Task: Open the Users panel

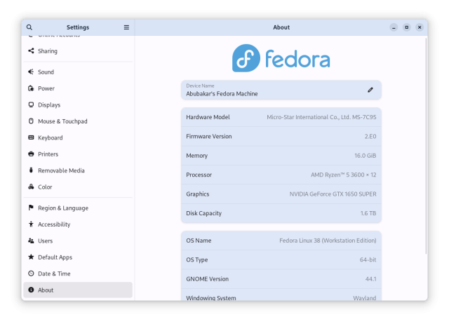Action: (x=45, y=241)
